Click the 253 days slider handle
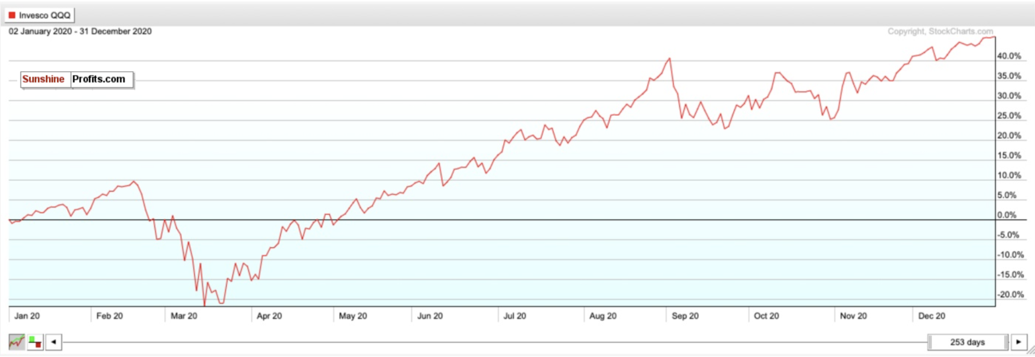This screenshot has width=1035, height=357. (x=967, y=342)
